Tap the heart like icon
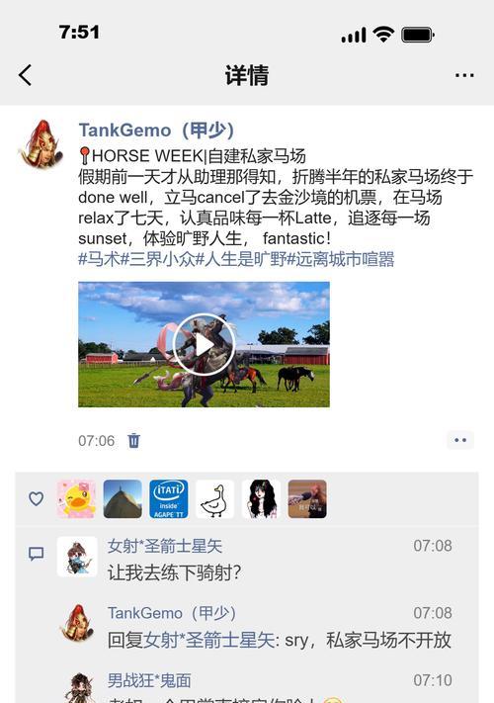The height and width of the screenshot is (703, 494). [x=37, y=498]
